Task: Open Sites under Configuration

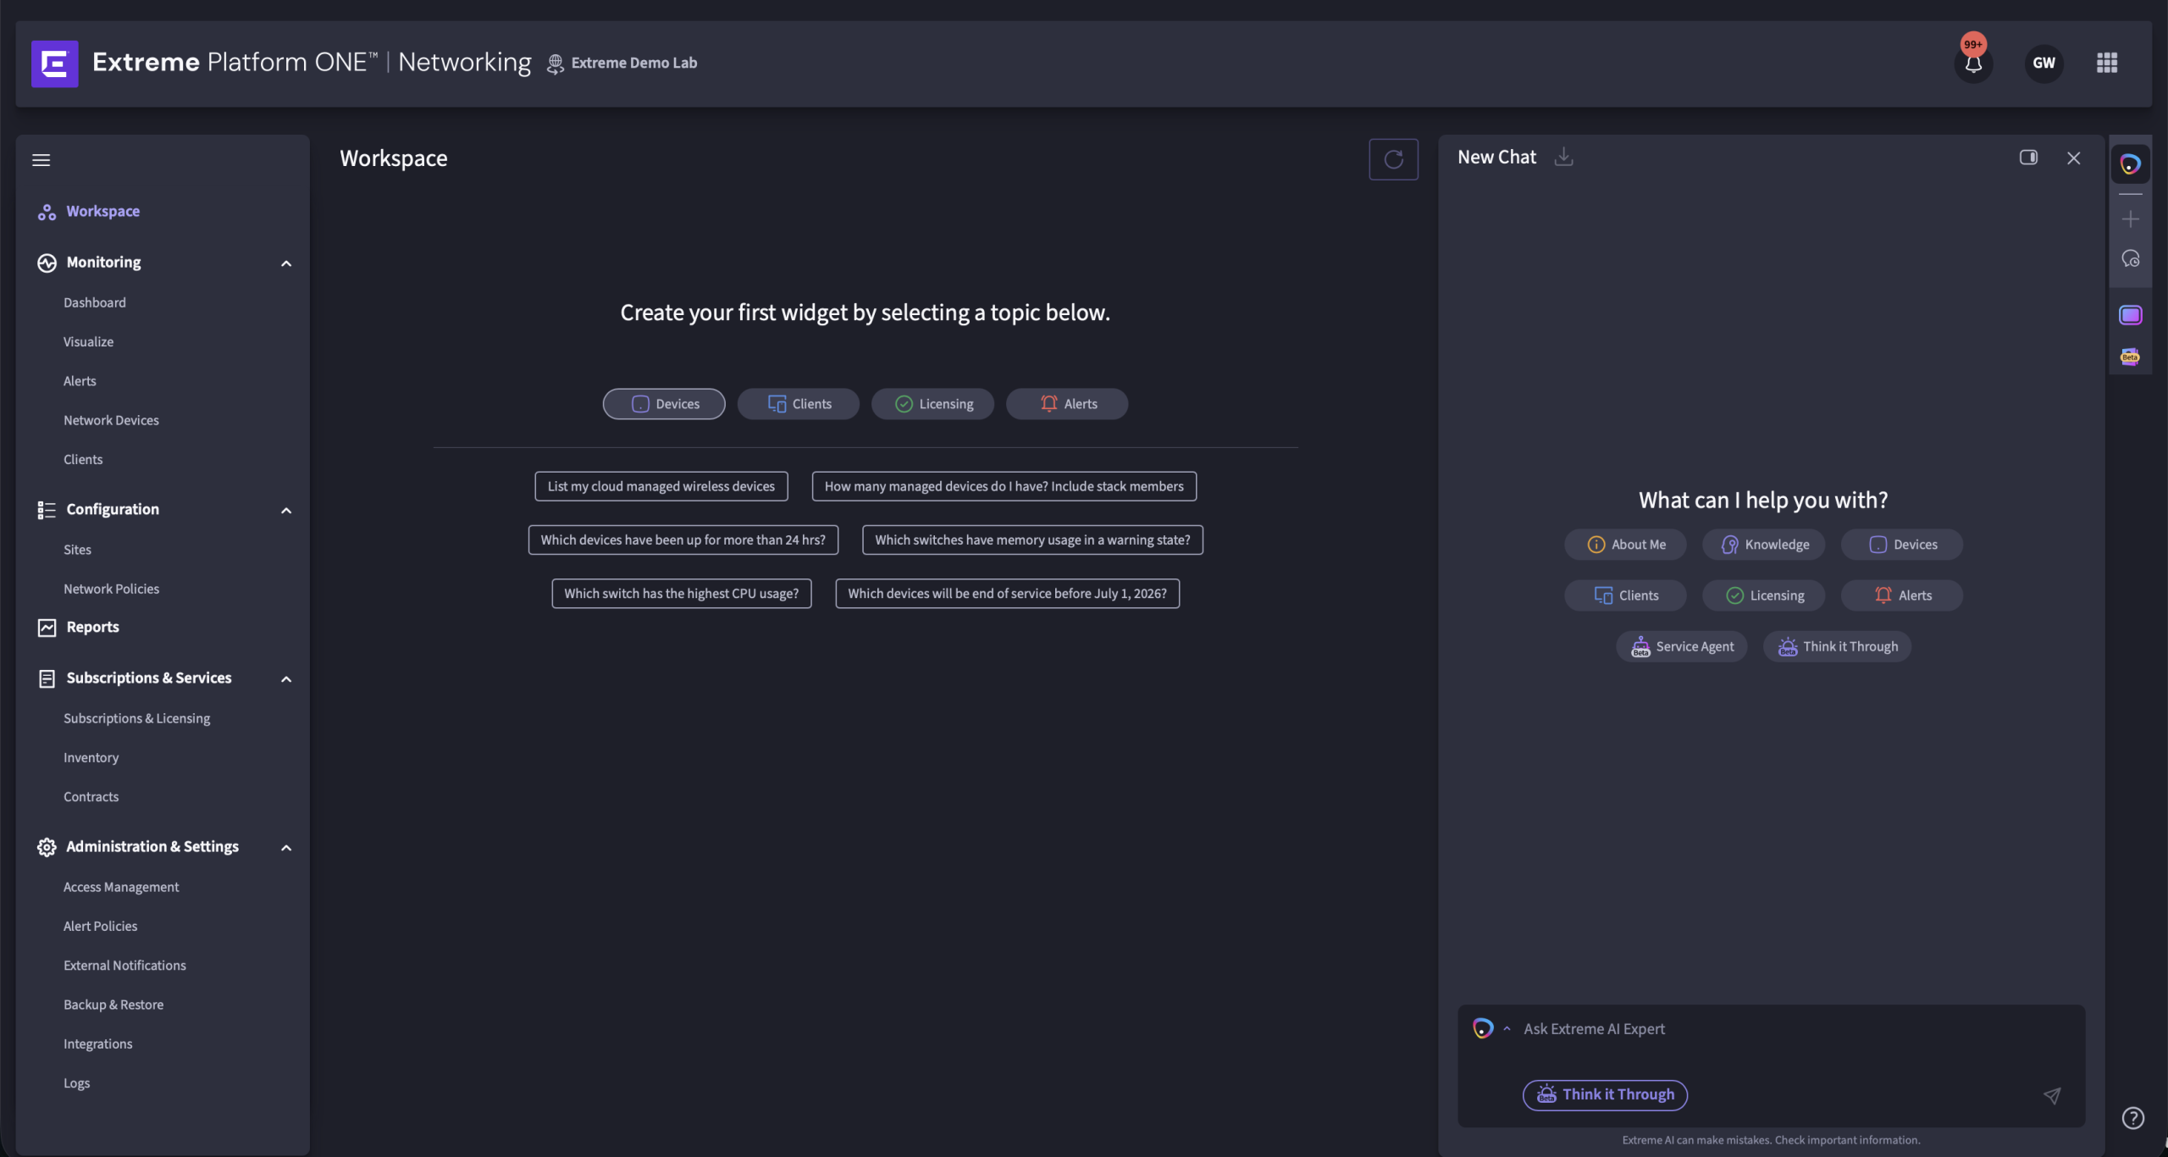Action: [77, 550]
